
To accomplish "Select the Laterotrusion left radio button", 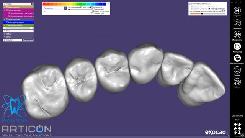I will click(192, 9).
